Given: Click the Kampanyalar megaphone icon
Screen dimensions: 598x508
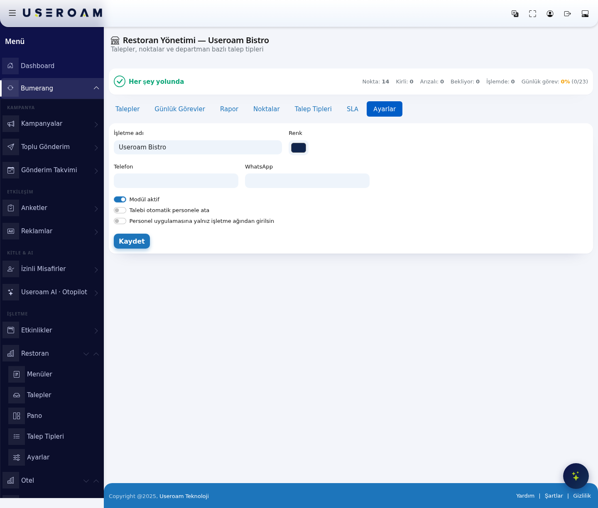Looking at the screenshot, I should pos(11,124).
